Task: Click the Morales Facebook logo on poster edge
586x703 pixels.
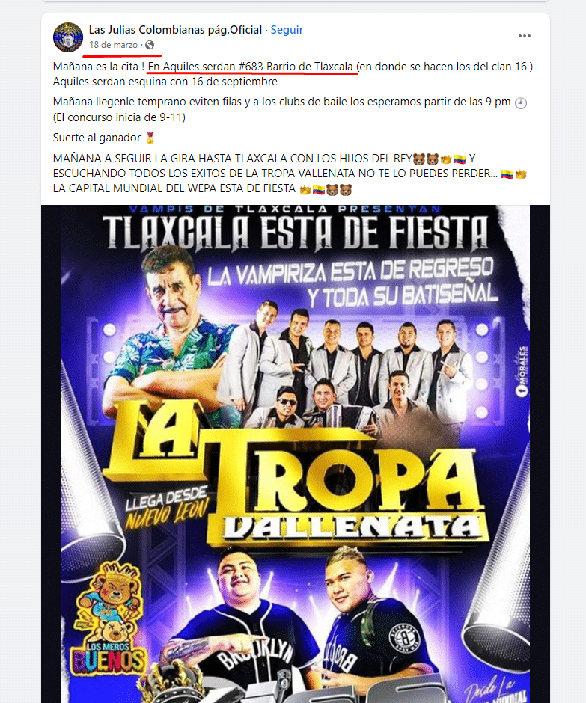Action: 522,371
